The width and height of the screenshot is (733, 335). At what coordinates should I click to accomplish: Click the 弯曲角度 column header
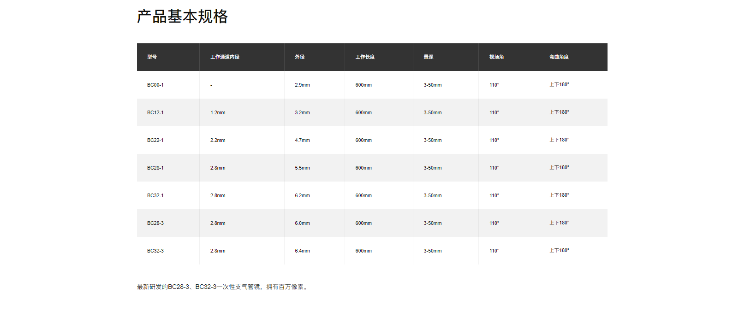point(559,57)
